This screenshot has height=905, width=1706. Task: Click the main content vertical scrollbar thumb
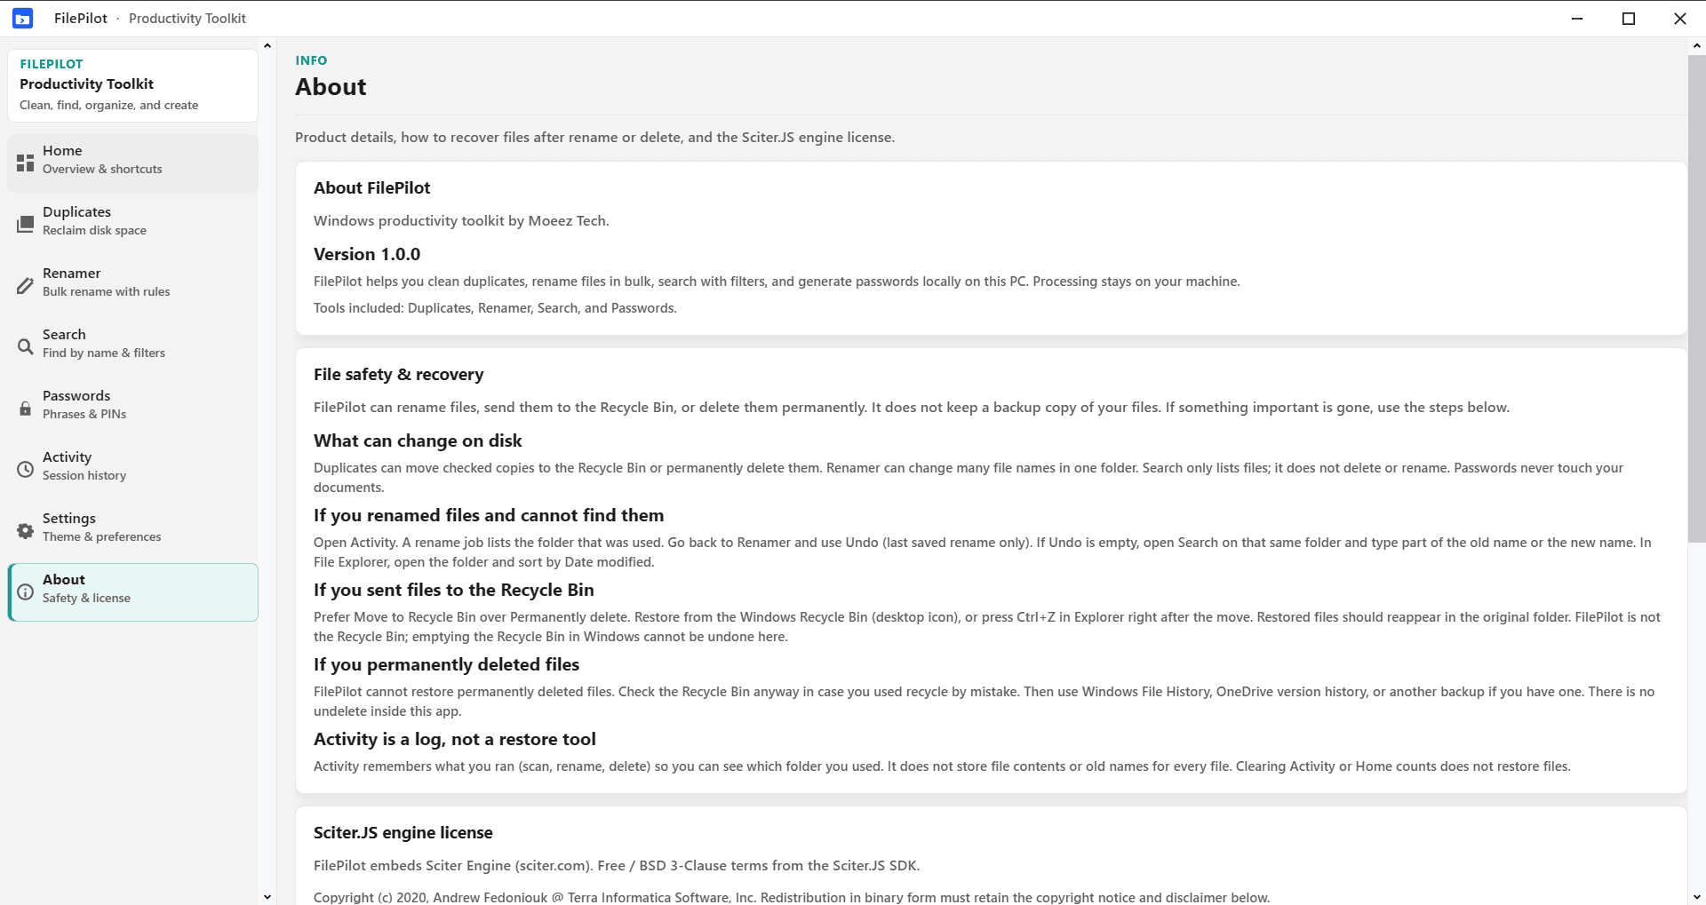(x=1697, y=298)
